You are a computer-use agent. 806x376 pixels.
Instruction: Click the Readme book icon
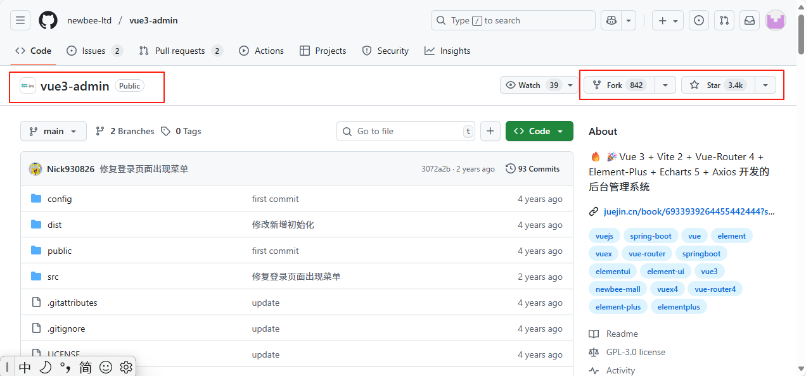(594, 334)
